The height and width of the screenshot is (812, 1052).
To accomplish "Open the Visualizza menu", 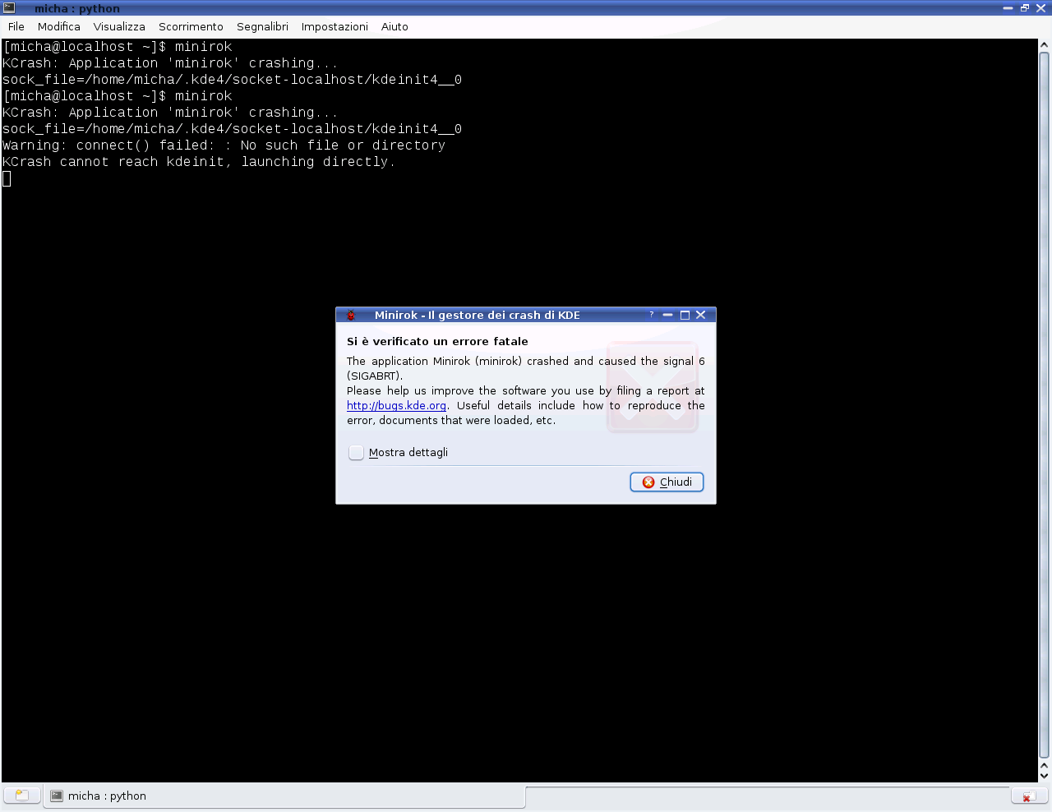I will coord(119,26).
